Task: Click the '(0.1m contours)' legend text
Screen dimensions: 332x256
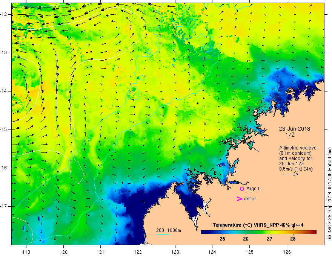Action: coord(295,153)
